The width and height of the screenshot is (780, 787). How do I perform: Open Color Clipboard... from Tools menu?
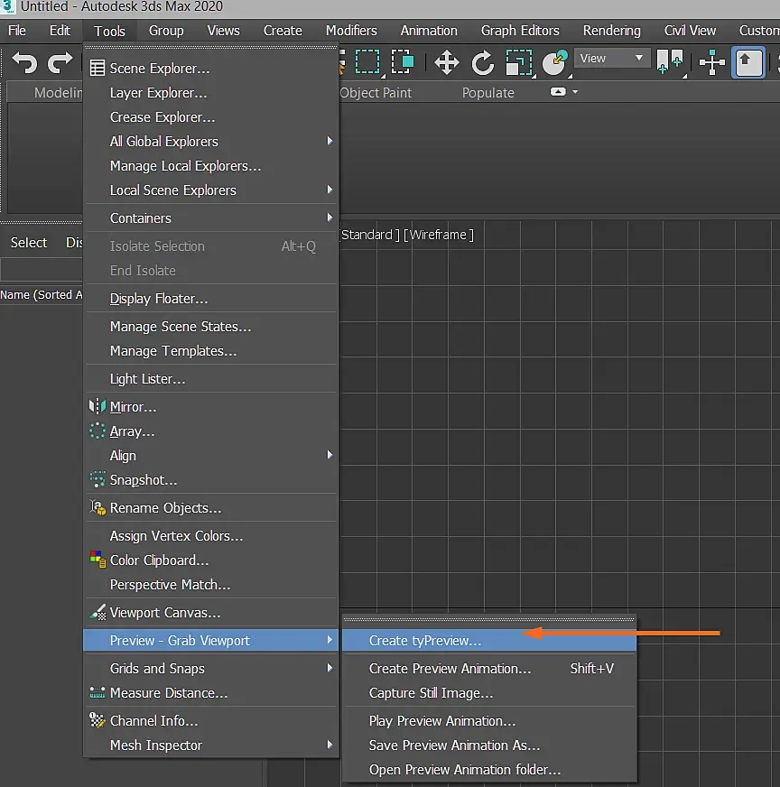coord(159,560)
